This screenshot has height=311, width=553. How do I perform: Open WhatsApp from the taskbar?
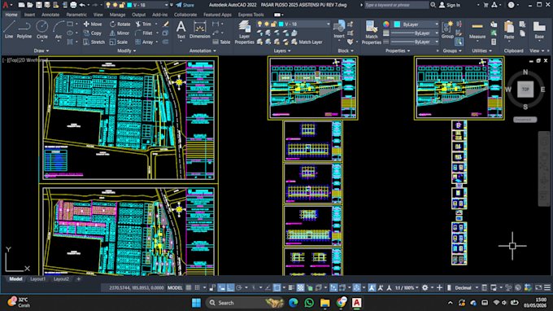click(x=309, y=303)
